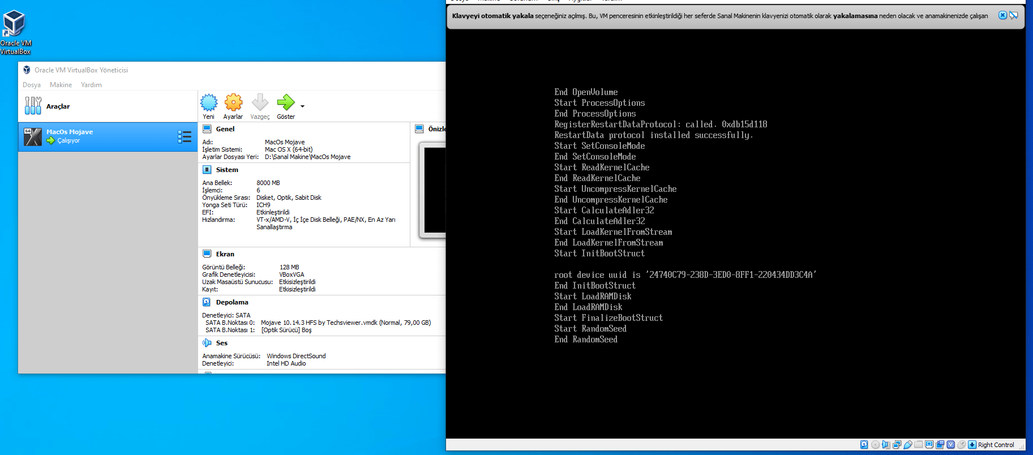Viewport: 1033px width, 455px height.
Task: Click the 'Windows DirectSound' host driver value
Action: pyautogui.click(x=296, y=356)
